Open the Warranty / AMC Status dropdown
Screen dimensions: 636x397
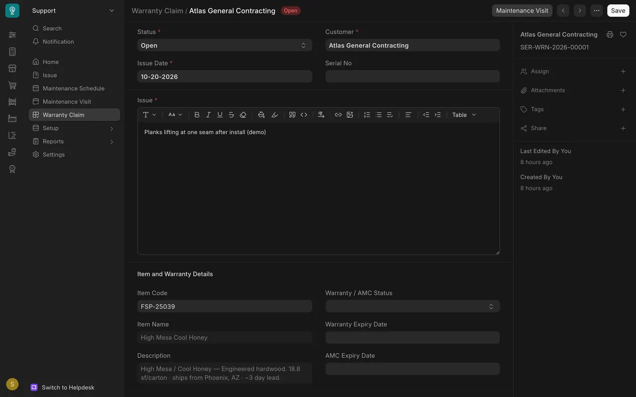412,306
